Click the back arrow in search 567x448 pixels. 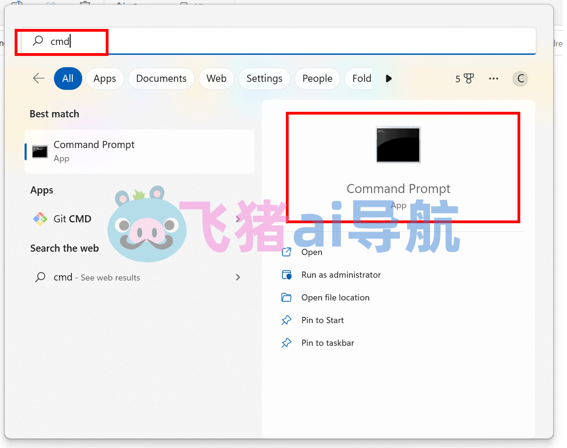pyautogui.click(x=38, y=78)
